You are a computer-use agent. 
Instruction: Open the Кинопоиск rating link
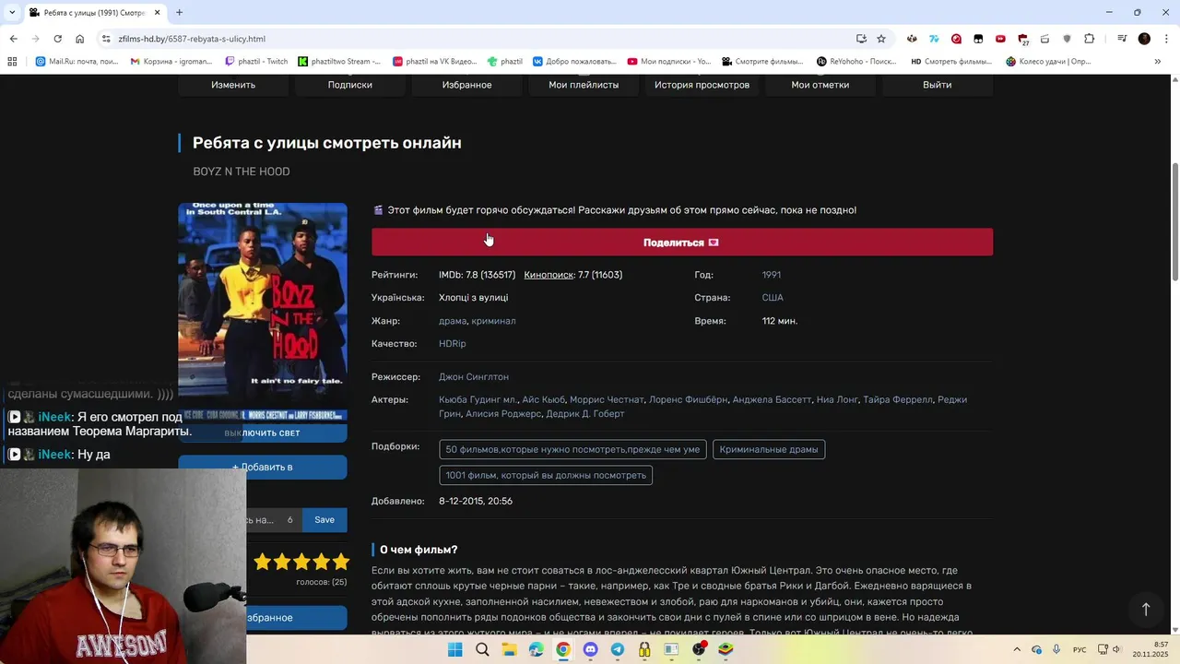click(x=549, y=275)
